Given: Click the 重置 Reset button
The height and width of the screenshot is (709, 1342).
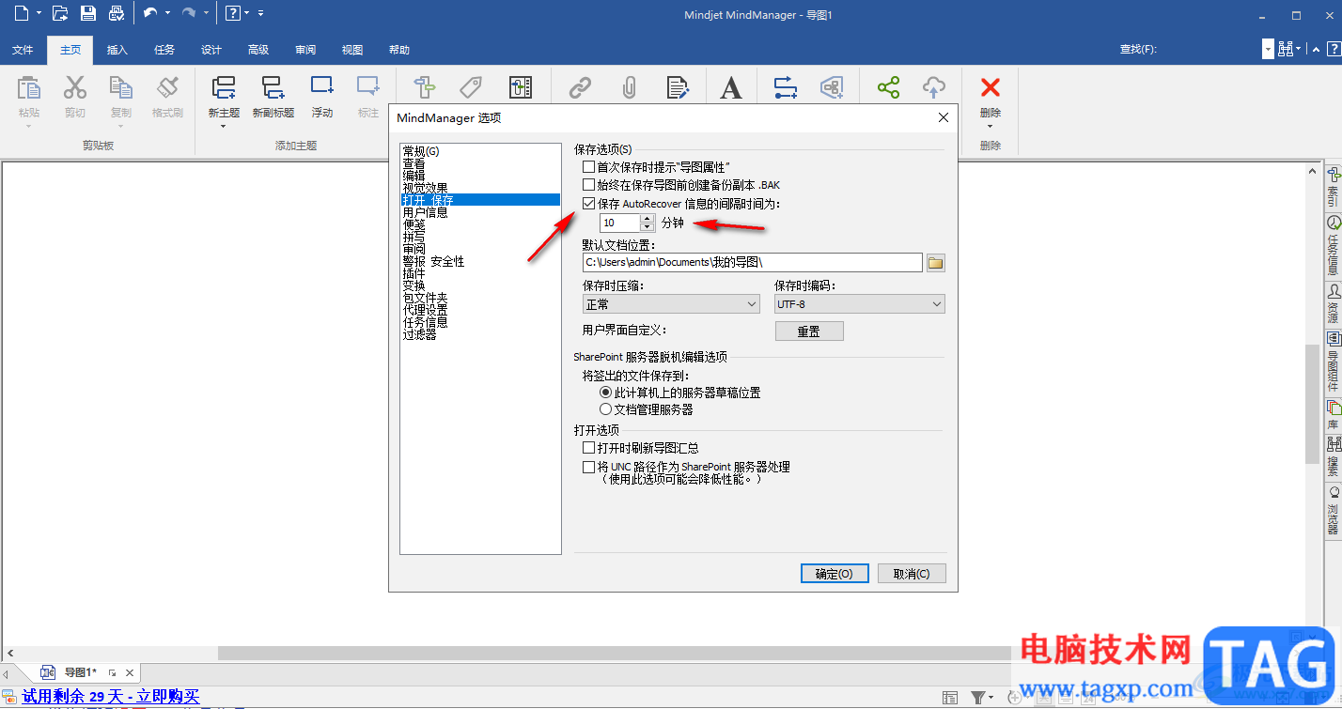Looking at the screenshot, I should pyautogui.click(x=809, y=331).
